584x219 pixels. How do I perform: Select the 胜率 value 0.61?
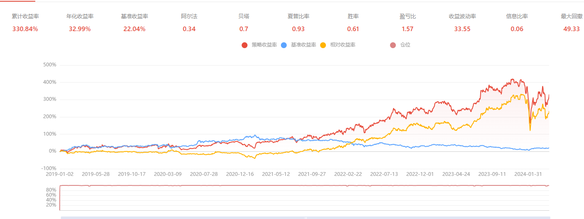click(353, 29)
